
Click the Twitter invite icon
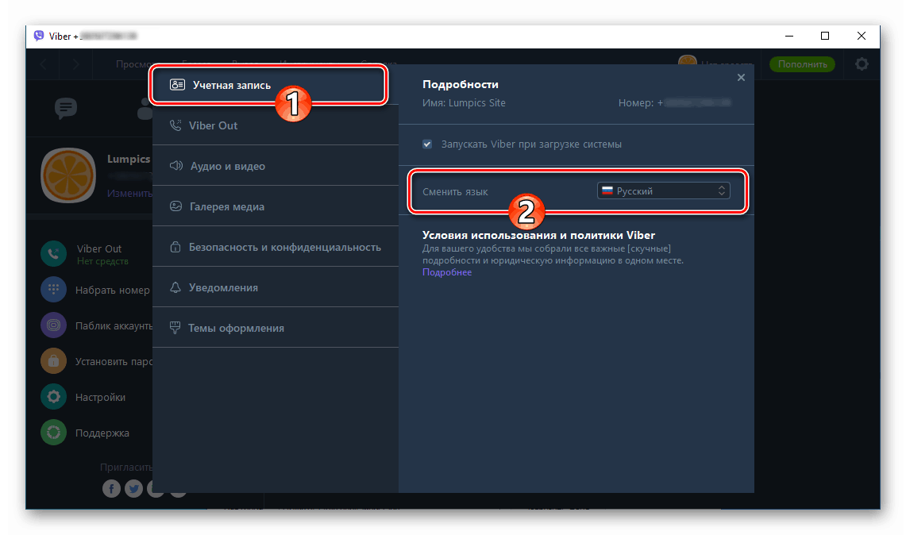click(x=133, y=488)
